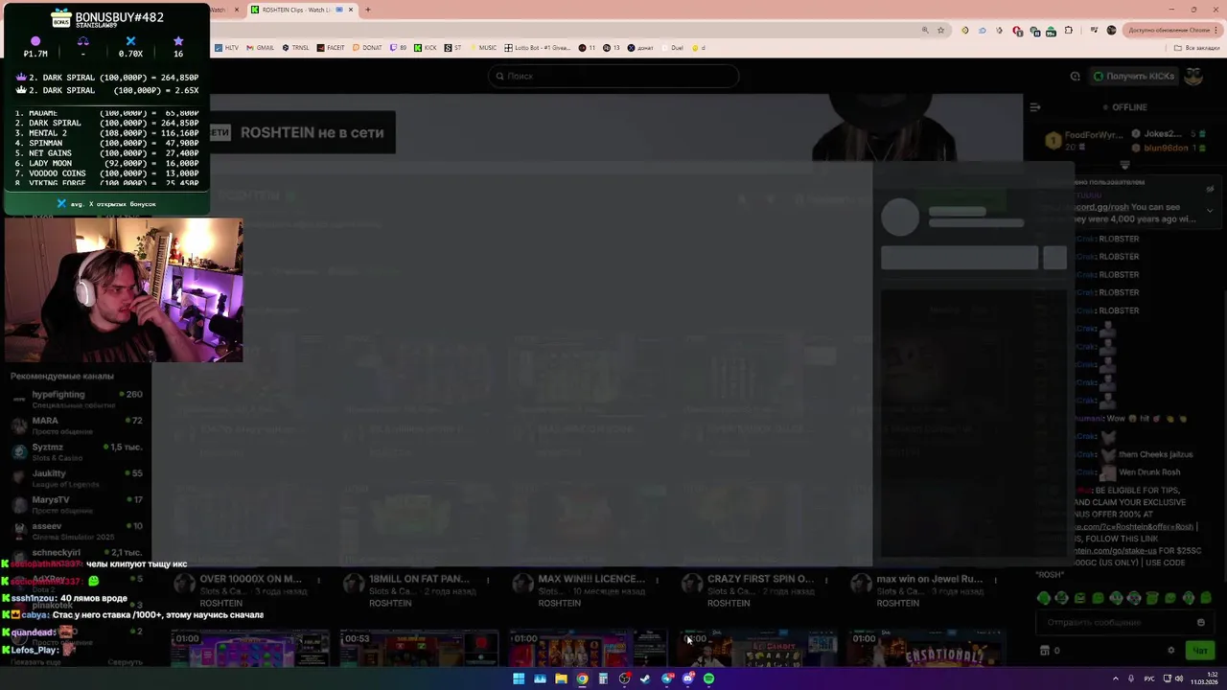Open the MUSIC bookmark
Screen dimensions: 1227x690
tap(483, 47)
